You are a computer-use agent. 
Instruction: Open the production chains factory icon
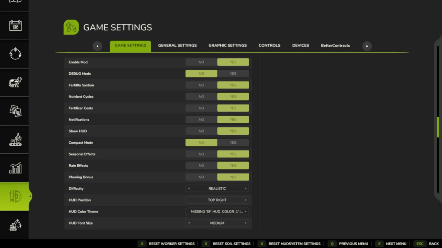(15, 139)
